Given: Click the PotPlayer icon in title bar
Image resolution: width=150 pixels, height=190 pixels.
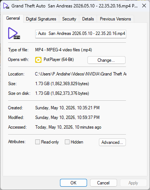Looking at the screenshot, I should point(6,6).
